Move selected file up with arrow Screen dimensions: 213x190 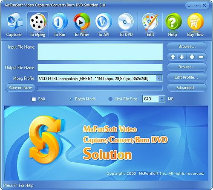tap(173, 57)
